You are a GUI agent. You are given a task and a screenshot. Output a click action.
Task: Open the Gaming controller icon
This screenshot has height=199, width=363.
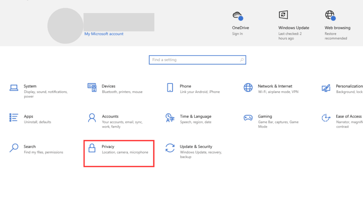pos(248,117)
